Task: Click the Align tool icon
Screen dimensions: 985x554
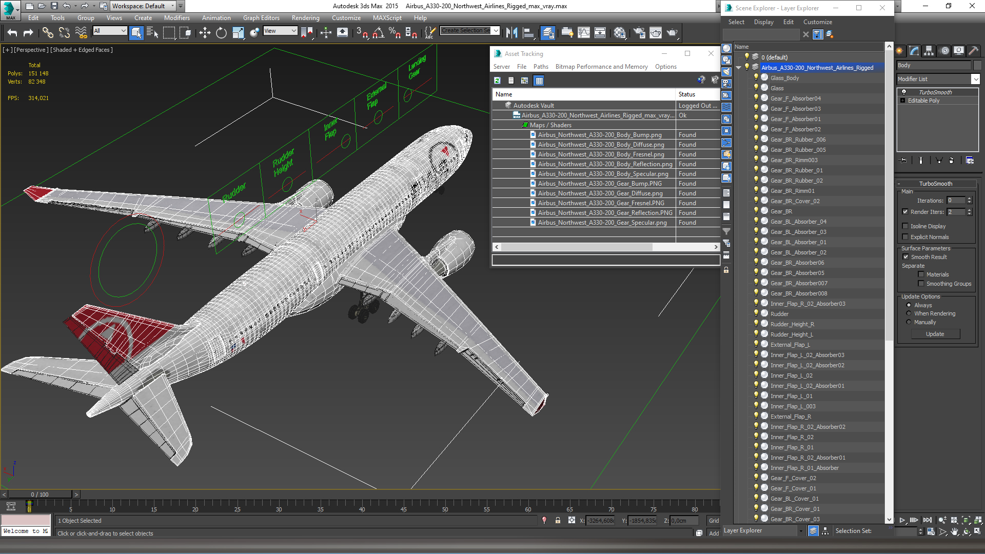Action: 528,33
